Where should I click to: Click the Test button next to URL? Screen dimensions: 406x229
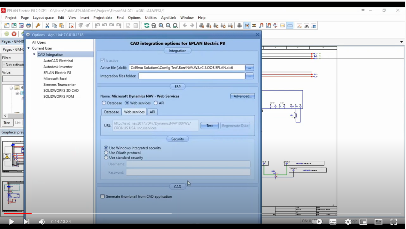point(209,126)
